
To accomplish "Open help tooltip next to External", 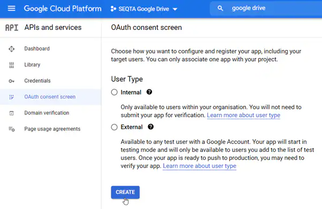I will click(x=151, y=127).
